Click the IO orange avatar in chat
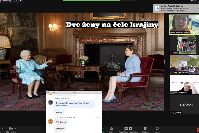This screenshot has height=133, width=199. tap(51, 121)
